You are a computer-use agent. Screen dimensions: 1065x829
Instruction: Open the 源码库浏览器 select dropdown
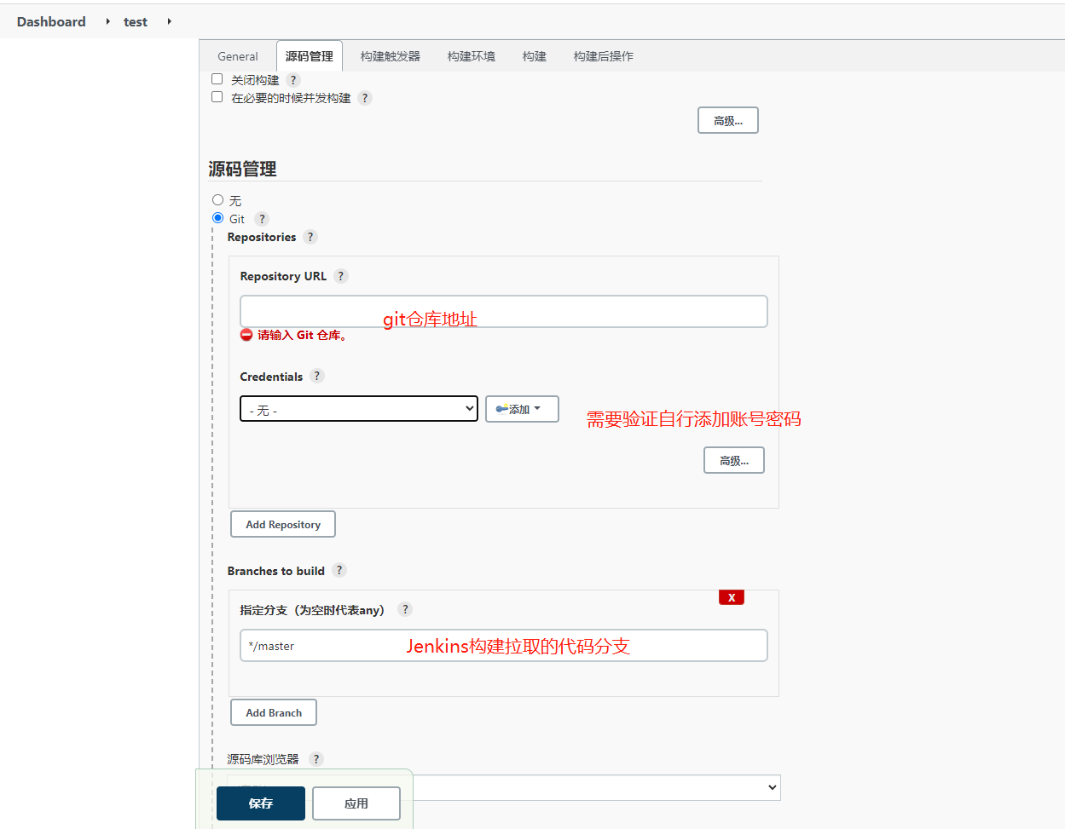(x=597, y=787)
